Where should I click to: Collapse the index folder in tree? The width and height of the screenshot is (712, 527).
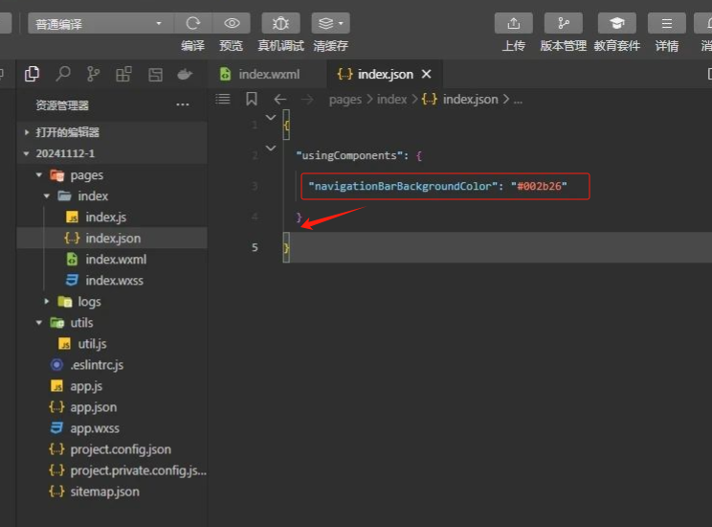(47, 196)
